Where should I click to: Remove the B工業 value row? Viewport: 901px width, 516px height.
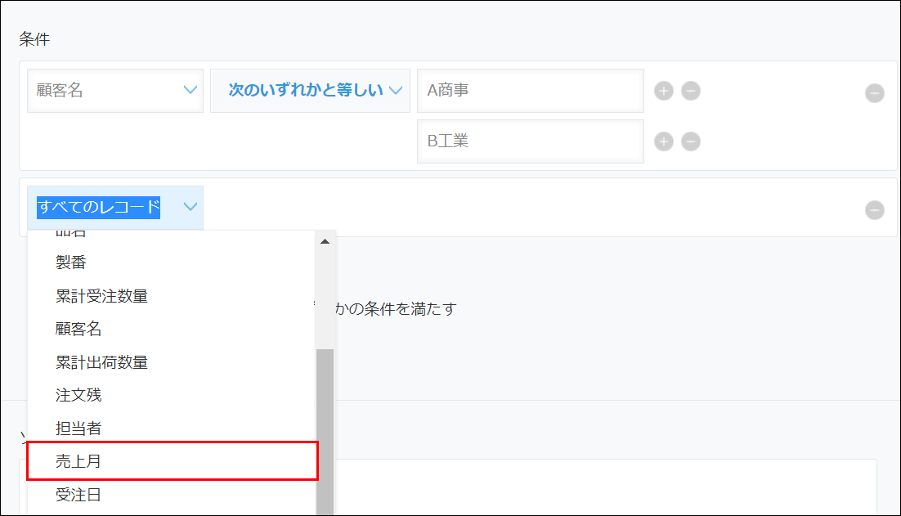pyautogui.click(x=691, y=141)
